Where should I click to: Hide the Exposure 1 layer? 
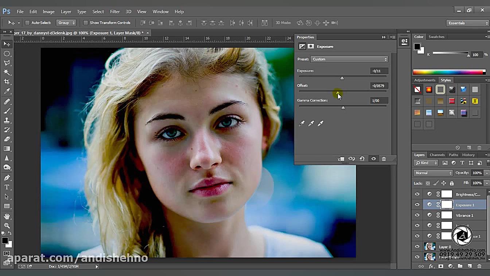coord(417,205)
